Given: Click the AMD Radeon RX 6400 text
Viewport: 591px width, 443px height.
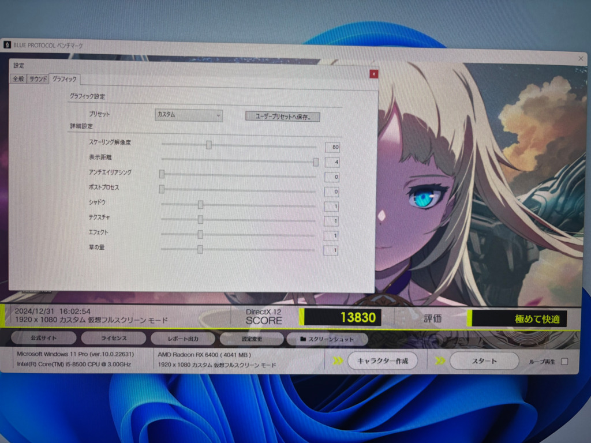Looking at the screenshot, I should [x=204, y=355].
